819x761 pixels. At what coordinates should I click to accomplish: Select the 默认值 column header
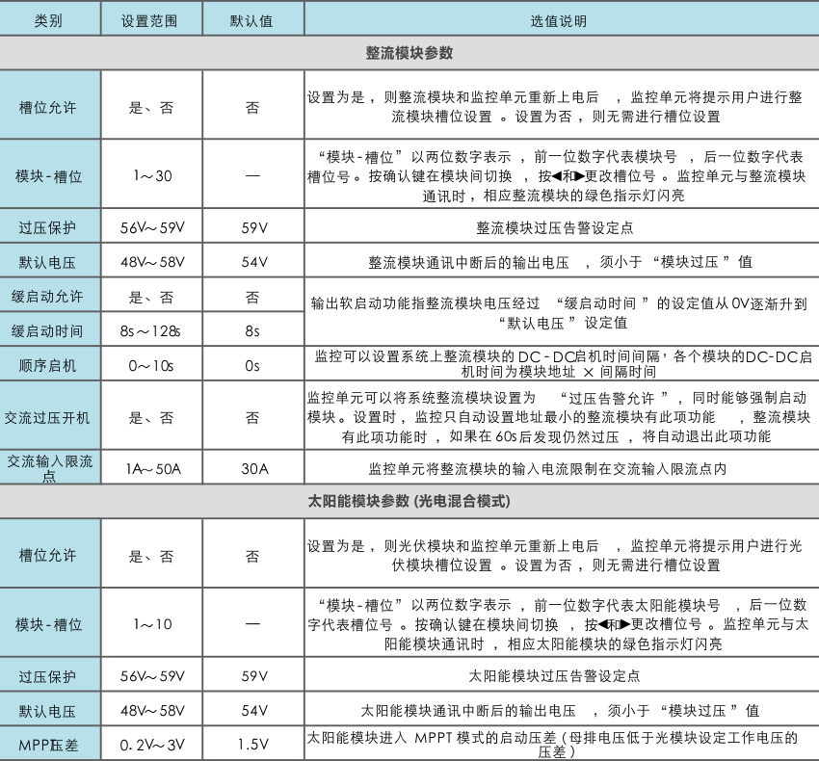pos(251,20)
